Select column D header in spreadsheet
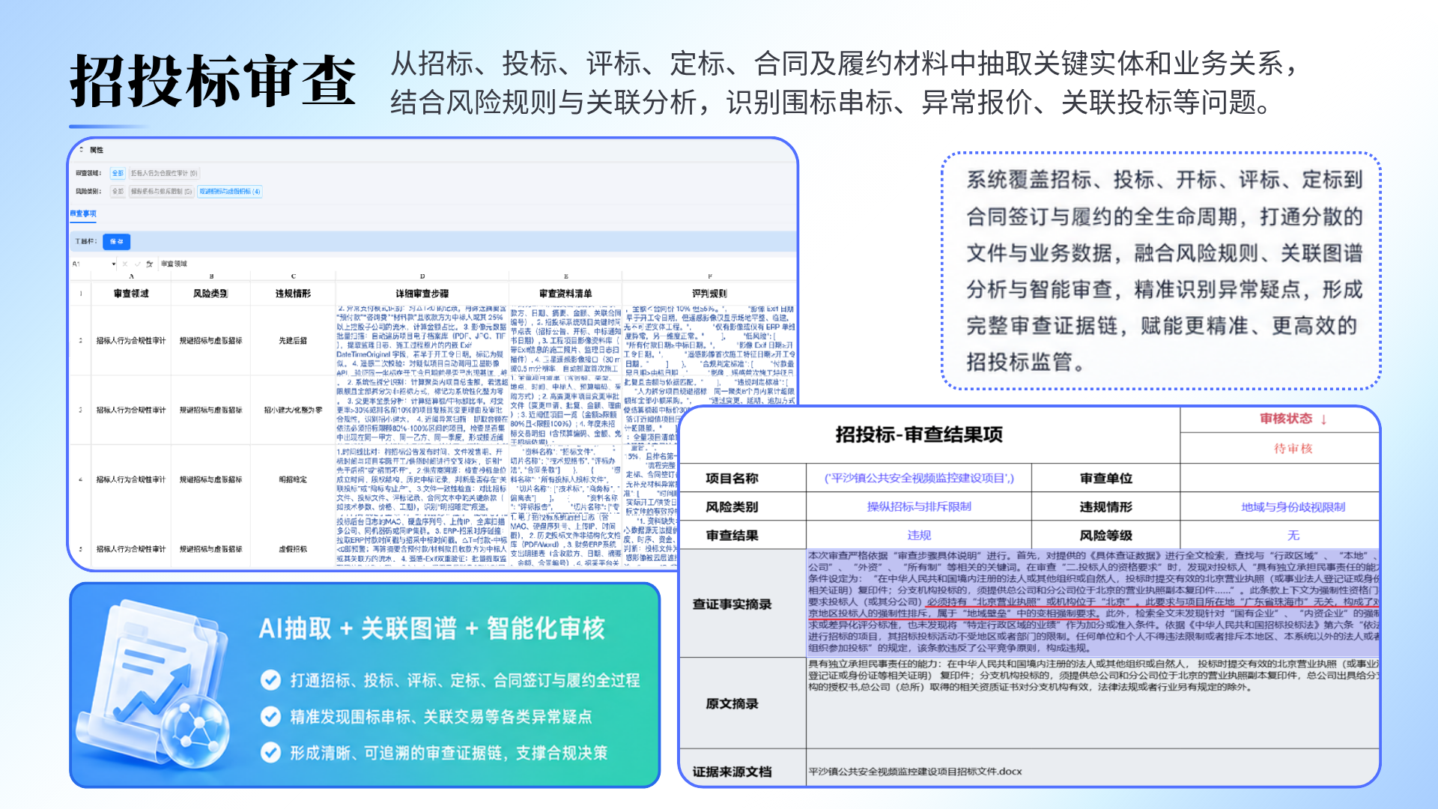The width and height of the screenshot is (1438, 809). pos(422,276)
